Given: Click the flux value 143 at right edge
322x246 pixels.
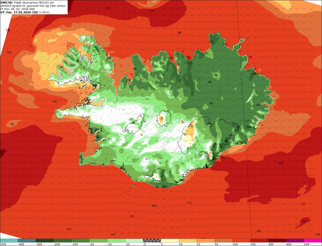Looking at the screenshot, I should point(318,234).
